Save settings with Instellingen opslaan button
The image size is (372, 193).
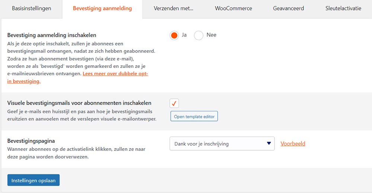click(x=33, y=180)
